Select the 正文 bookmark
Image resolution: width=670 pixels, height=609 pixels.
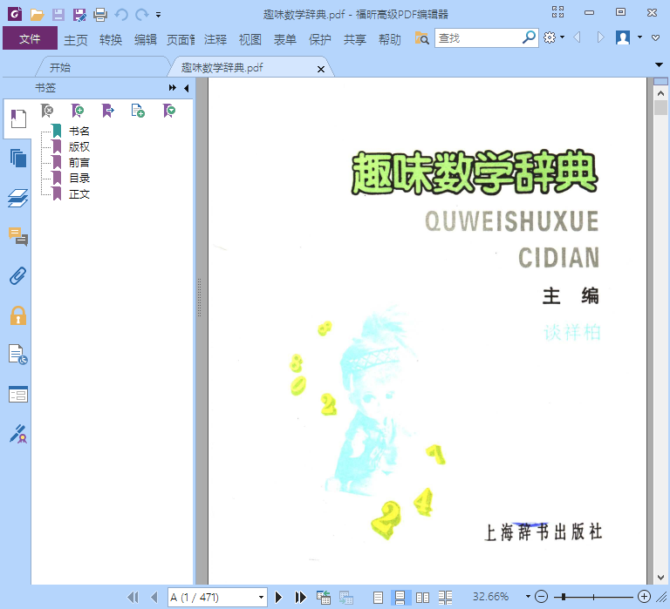tap(79, 194)
